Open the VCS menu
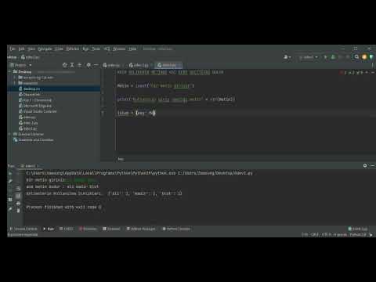Image resolution: width=376 pixels, height=282 pixels. [x=107, y=49]
